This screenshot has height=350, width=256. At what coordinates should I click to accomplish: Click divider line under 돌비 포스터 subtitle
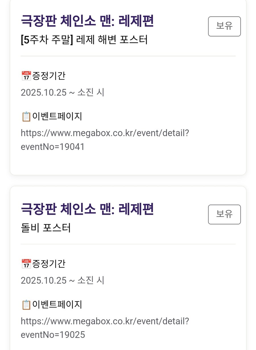(x=128, y=244)
